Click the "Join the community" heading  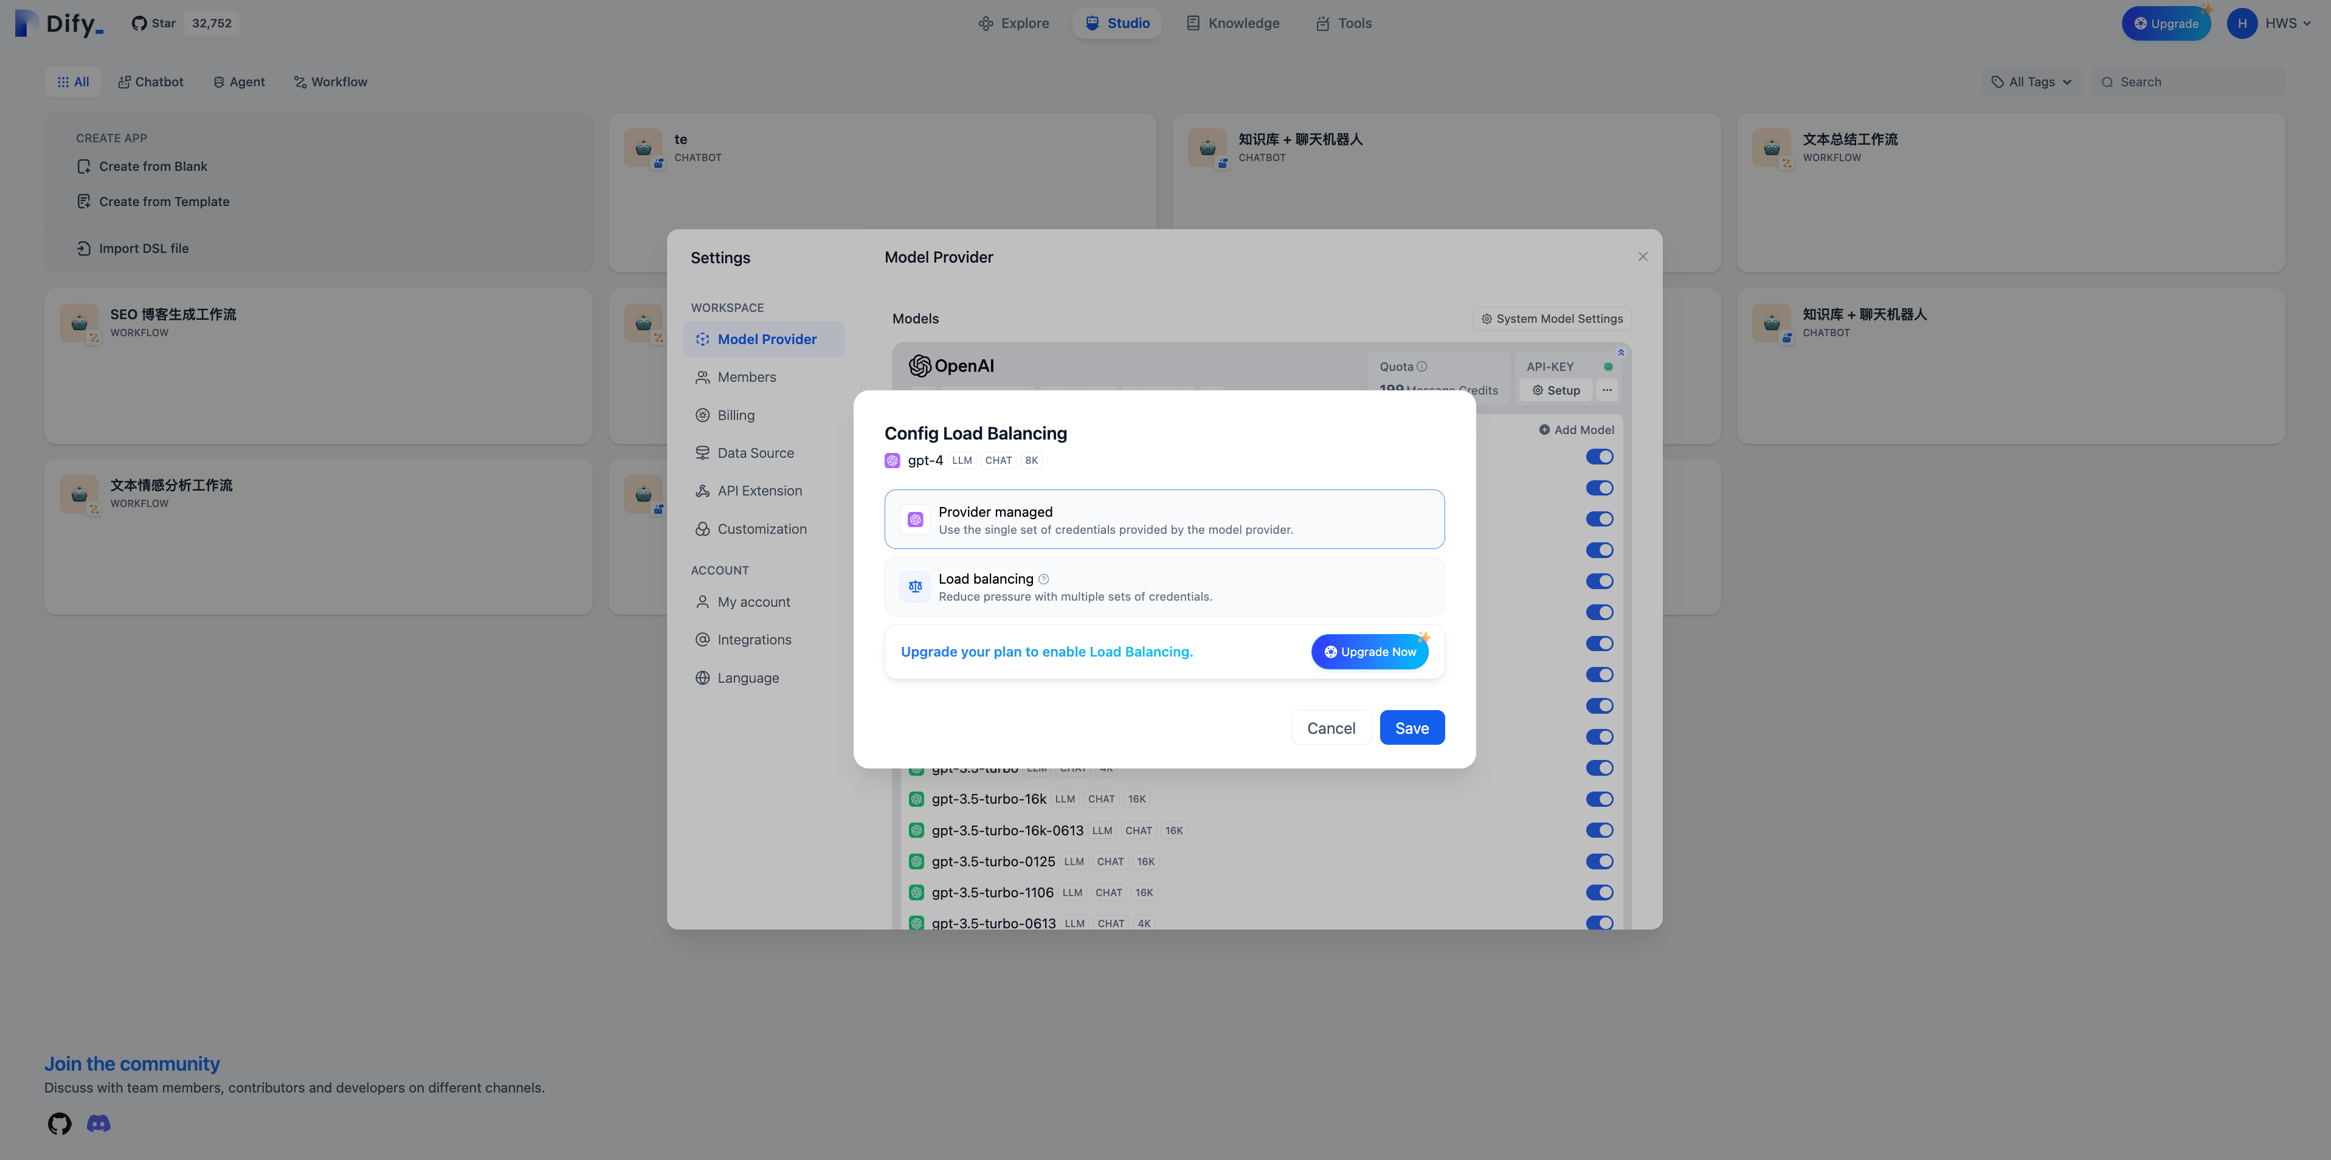coord(132,1064)
